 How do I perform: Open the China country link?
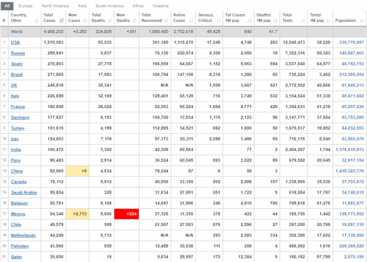pos(17,171)
